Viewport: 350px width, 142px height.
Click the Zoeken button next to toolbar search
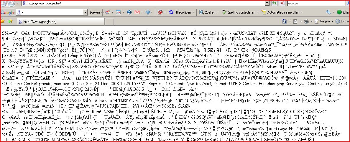pos(95,12)
